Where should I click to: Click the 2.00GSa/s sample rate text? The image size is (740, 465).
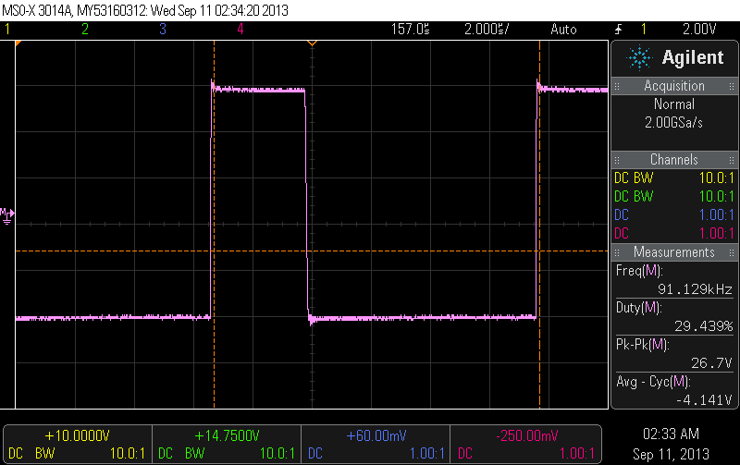674,123
